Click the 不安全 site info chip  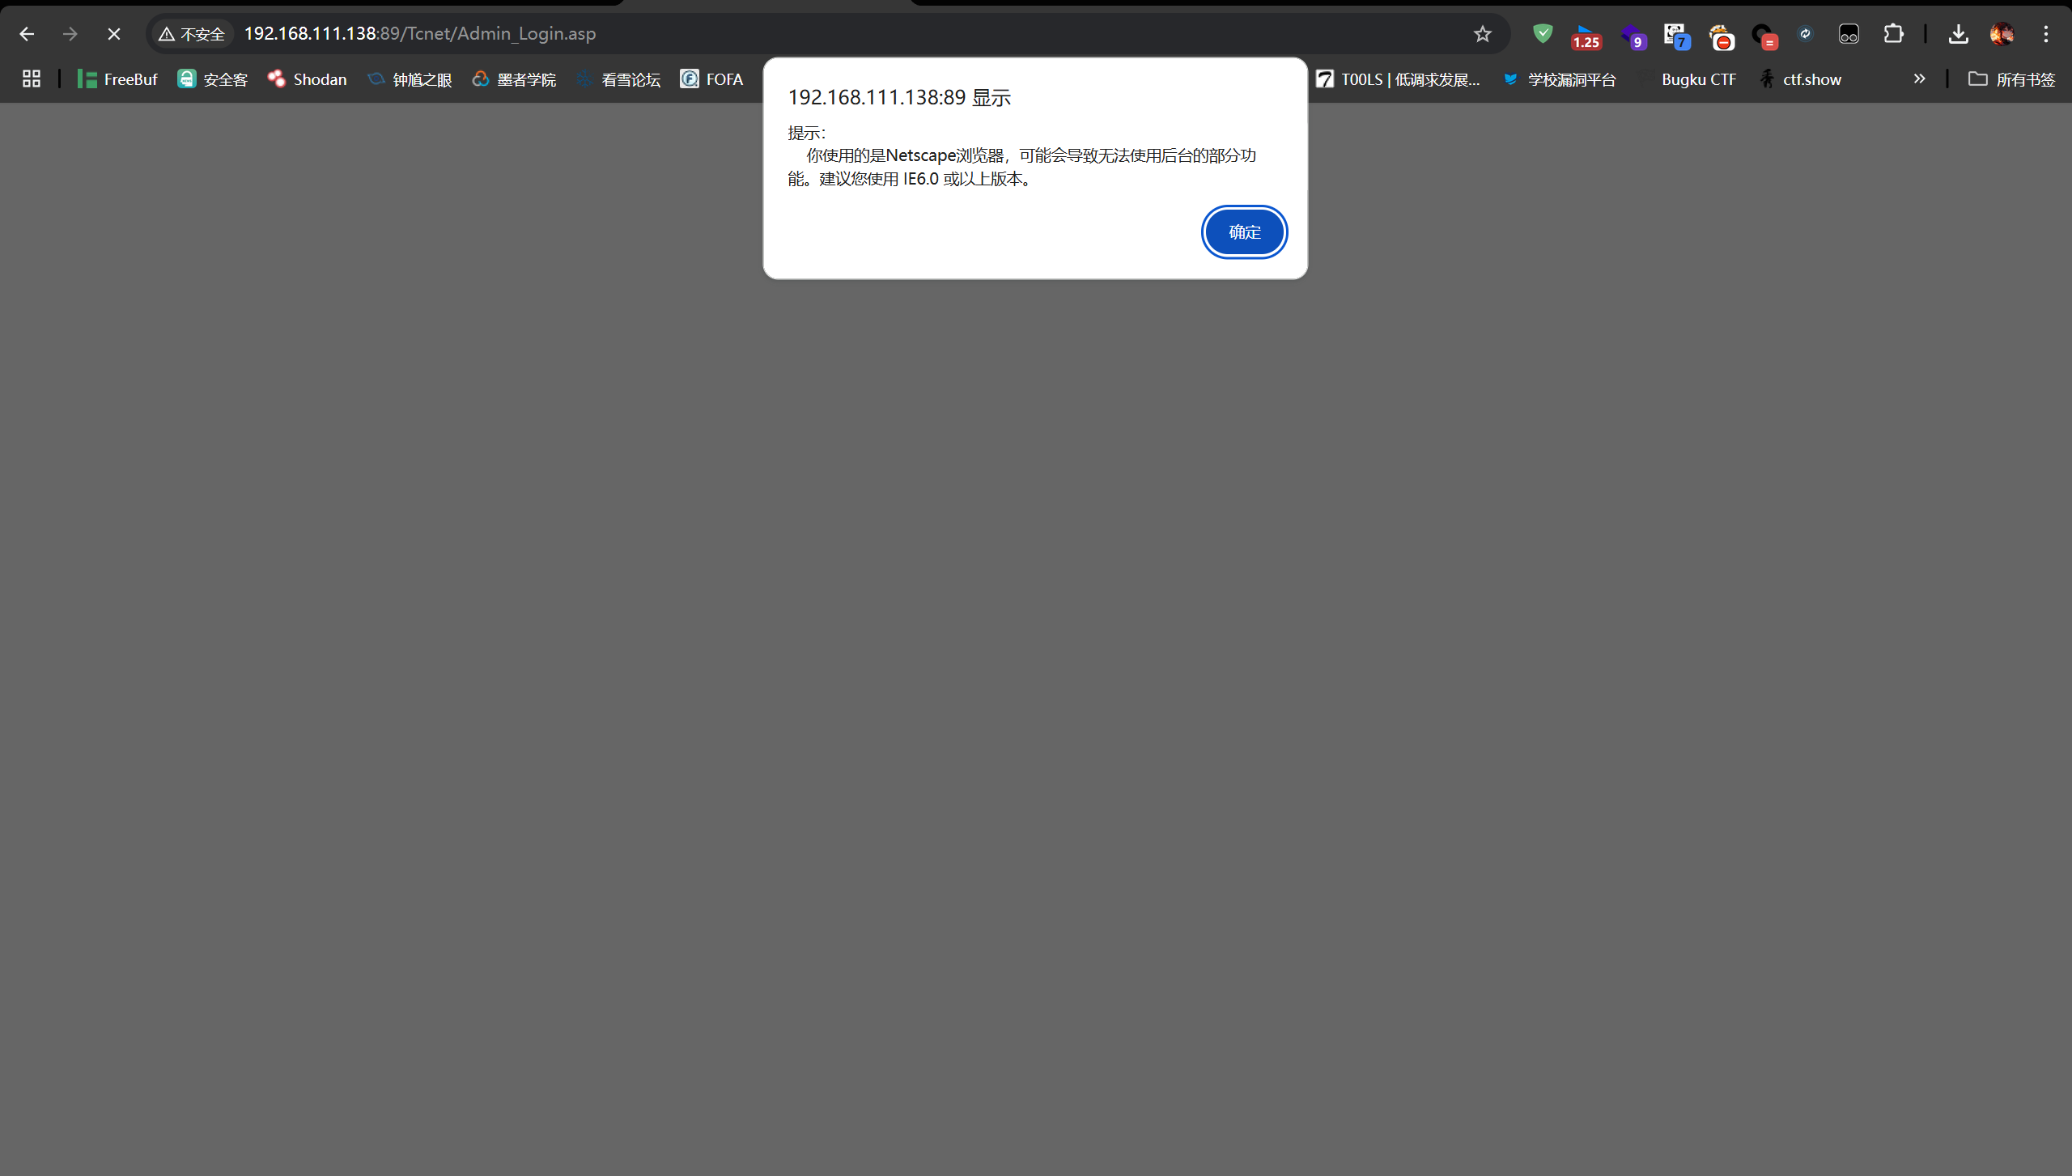tap(193, 34)
